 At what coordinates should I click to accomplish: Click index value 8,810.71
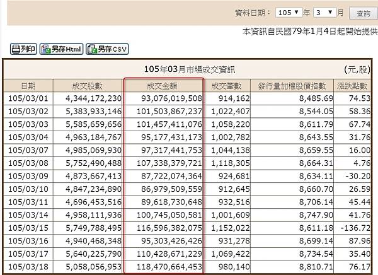(316, 267)
